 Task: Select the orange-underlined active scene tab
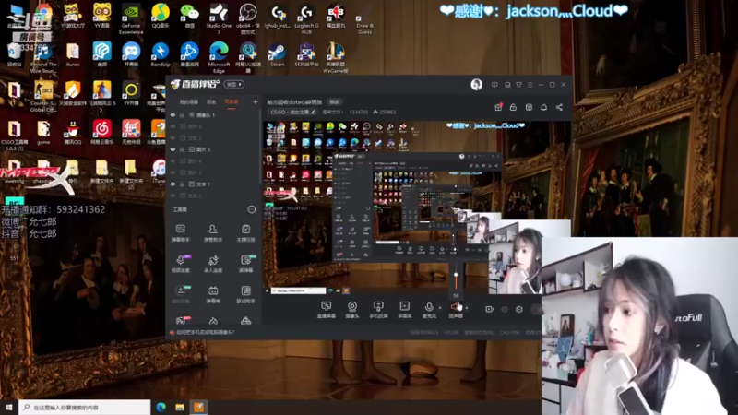click(232, 102)
